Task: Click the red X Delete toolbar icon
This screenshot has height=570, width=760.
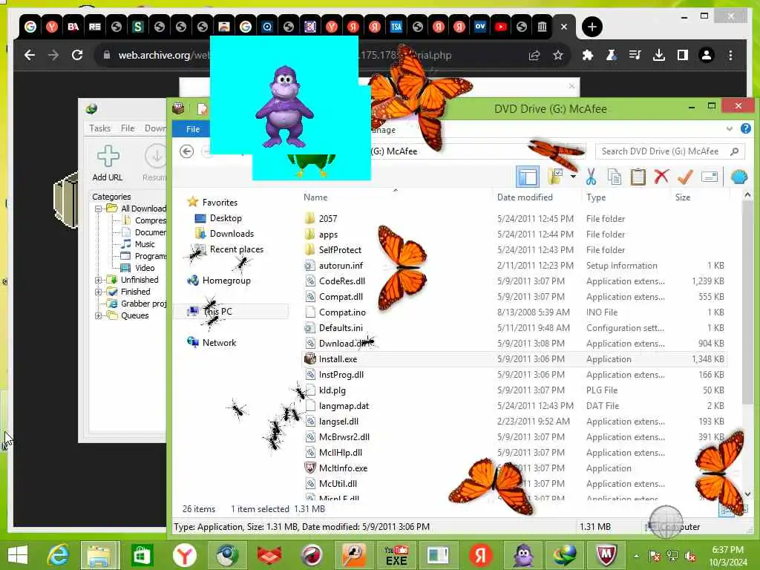Action: click(661, 177)
